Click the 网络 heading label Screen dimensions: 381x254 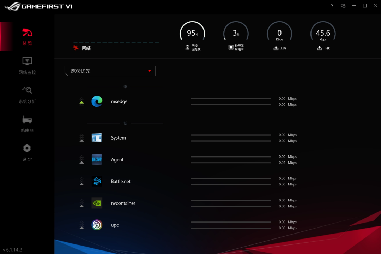point(86,48)
